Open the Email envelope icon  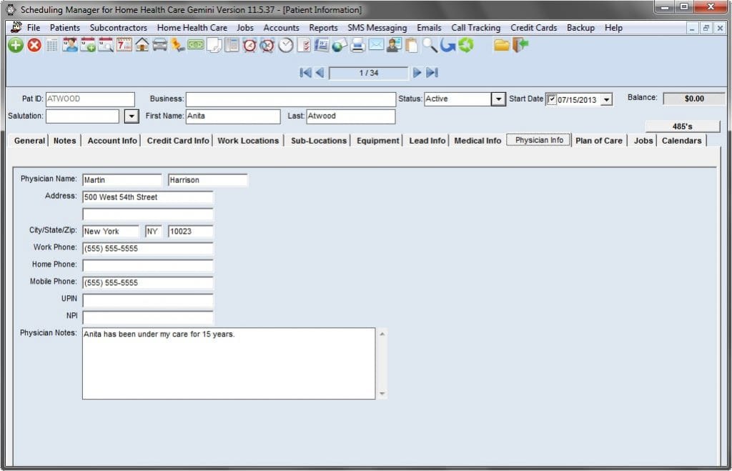coord(377,46)
